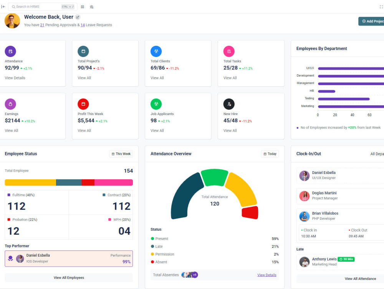Click the teal Total Project's icon
The height and width of the screenshot is (289, 384).
point(83,51)
